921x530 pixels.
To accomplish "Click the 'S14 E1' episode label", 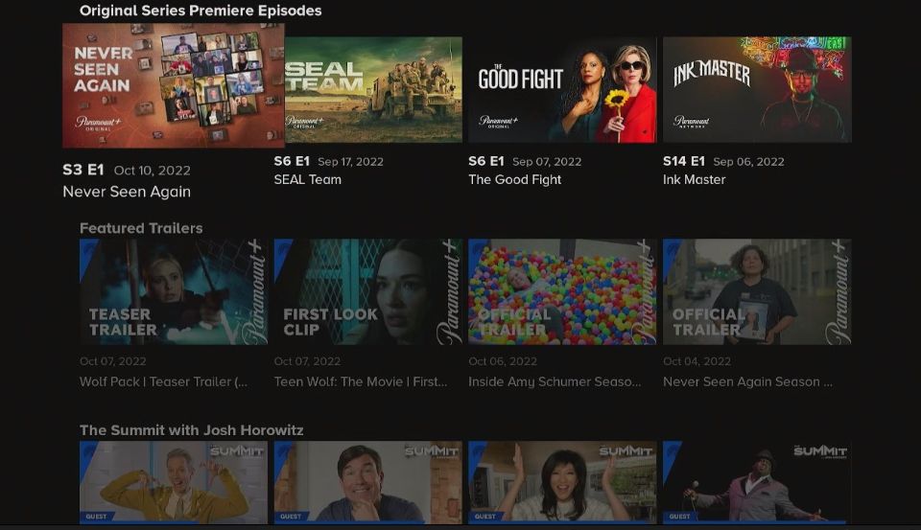I will point(684,161).
